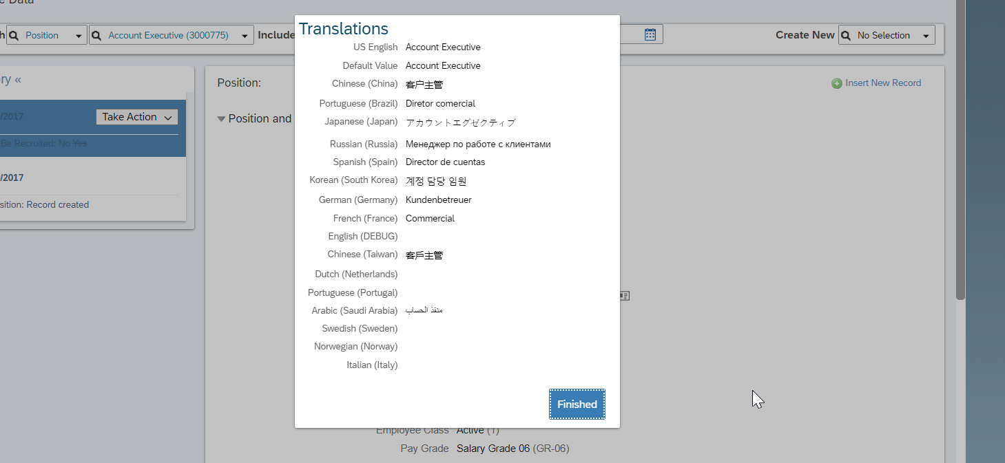Click the Italian (Italy) label
1005x463 pixels.
click(372, 365)
